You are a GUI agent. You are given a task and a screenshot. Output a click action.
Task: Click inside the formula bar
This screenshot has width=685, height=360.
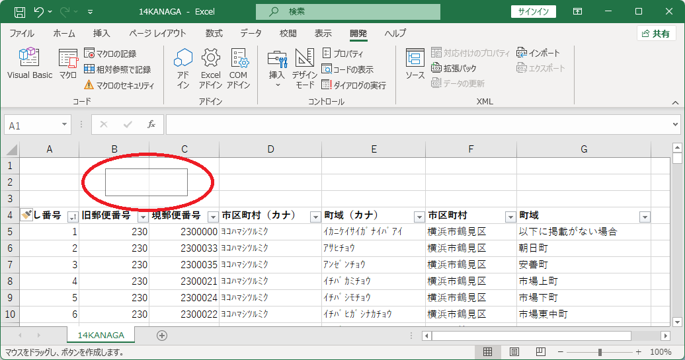click(419, 125)
